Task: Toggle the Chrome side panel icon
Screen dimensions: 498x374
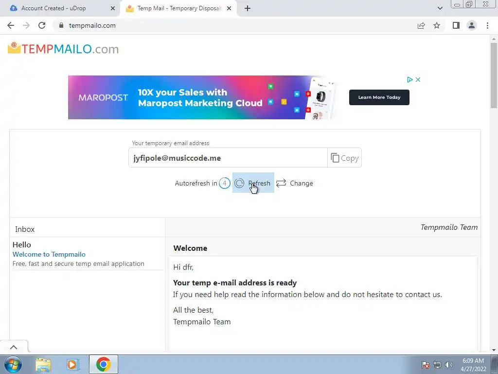Action: [x=456, y=25]
